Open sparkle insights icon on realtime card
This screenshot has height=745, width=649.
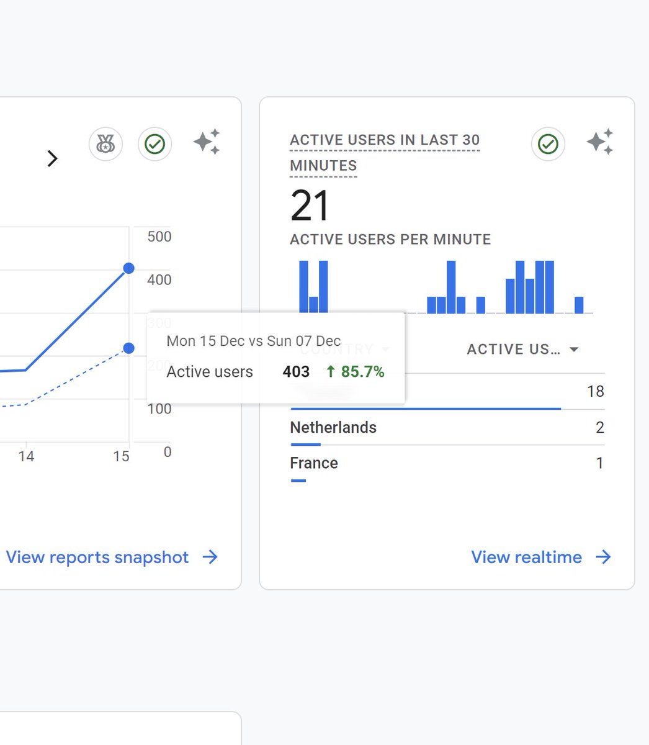600,142
